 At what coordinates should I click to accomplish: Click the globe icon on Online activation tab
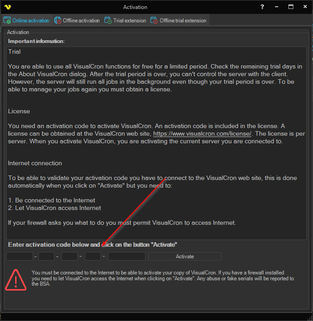click(7, 21)
